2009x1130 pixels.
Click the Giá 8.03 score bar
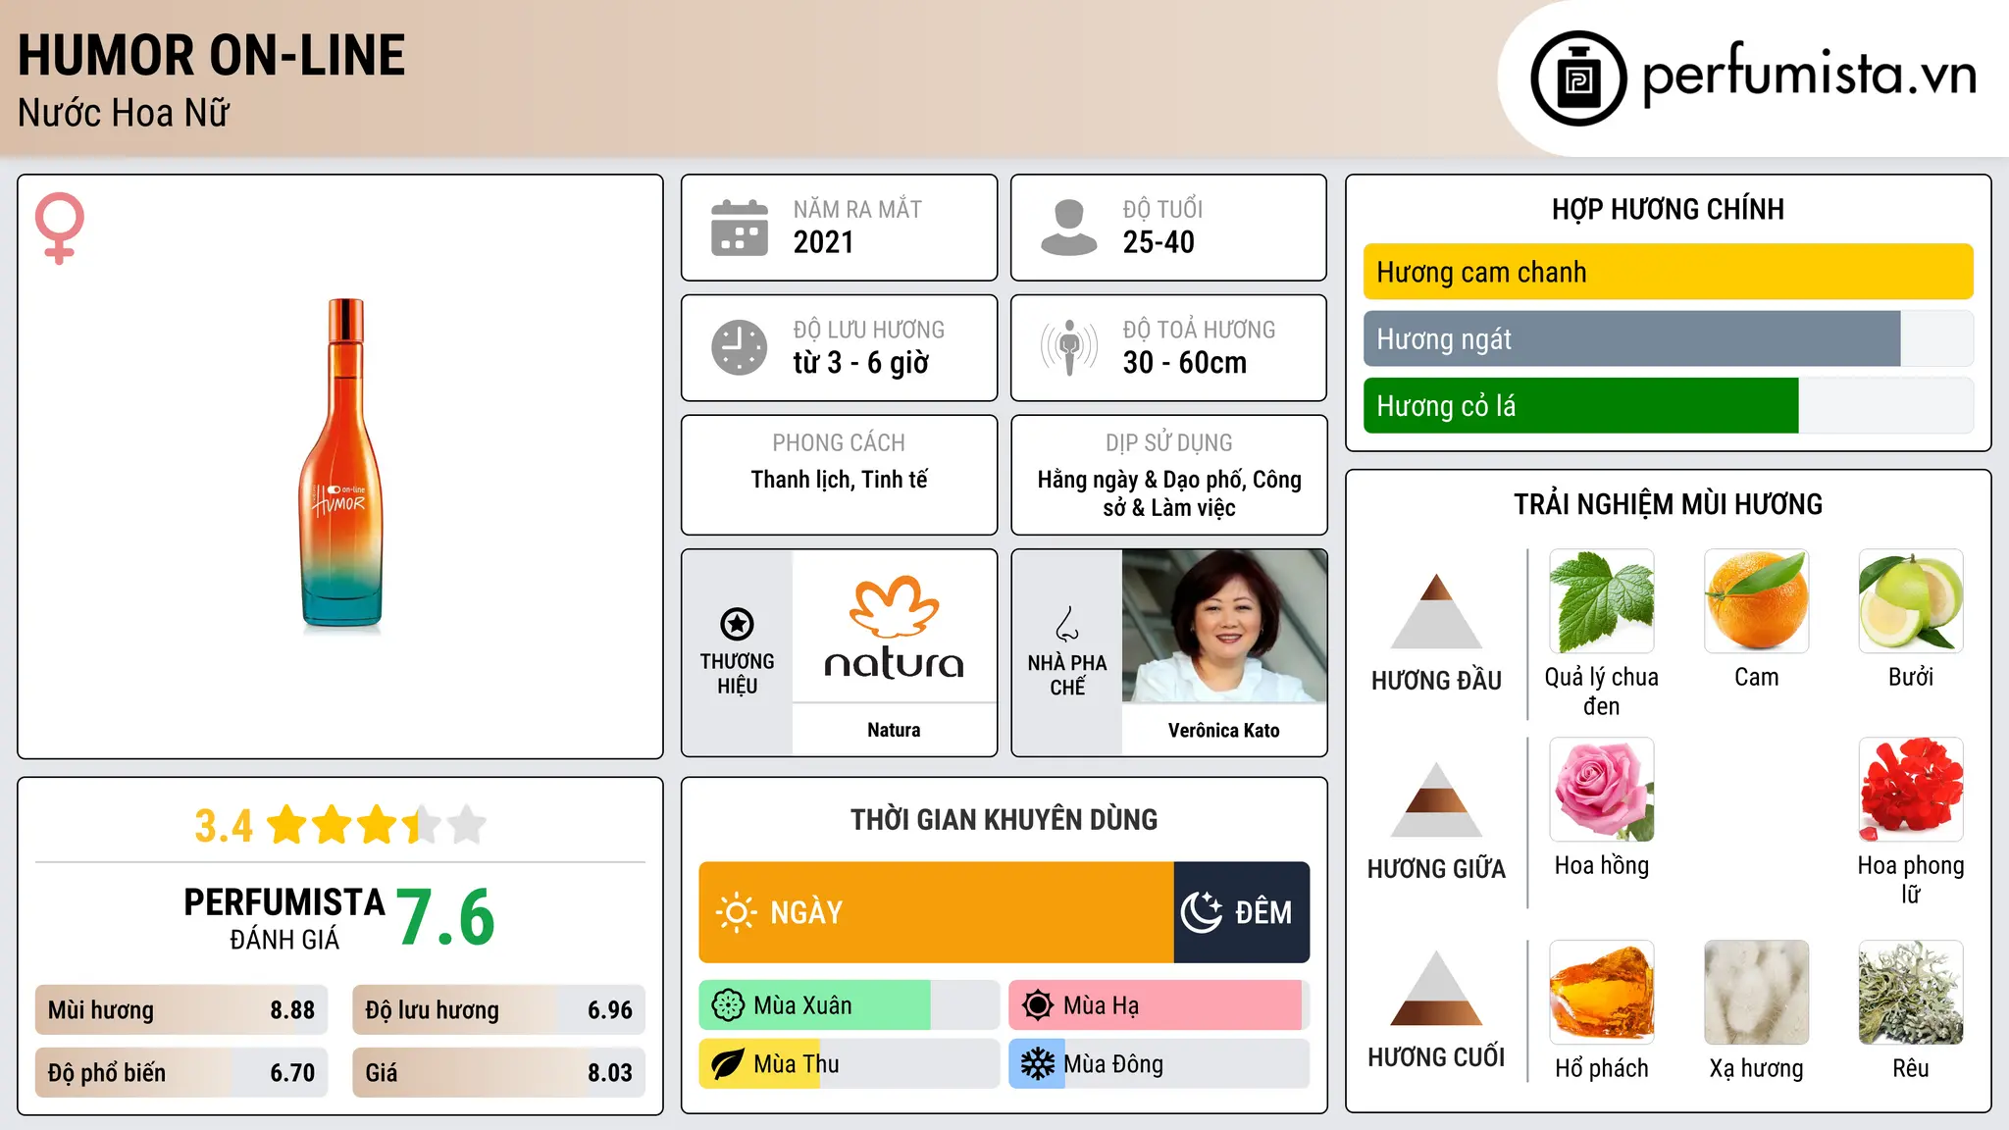pyautogui.click(x=498, y=1073)
